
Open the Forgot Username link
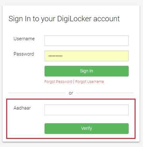click(89, 82)
